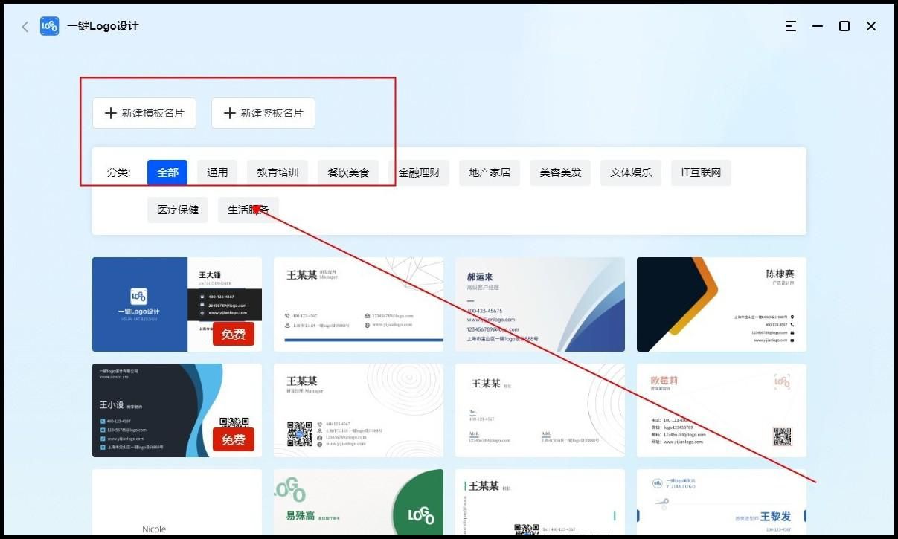Click the 一键Logo设计 app logo icon

50,26
